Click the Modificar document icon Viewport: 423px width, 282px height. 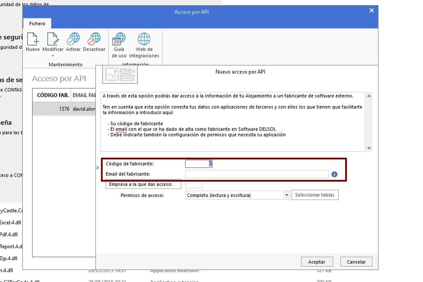tap(53, 39)
